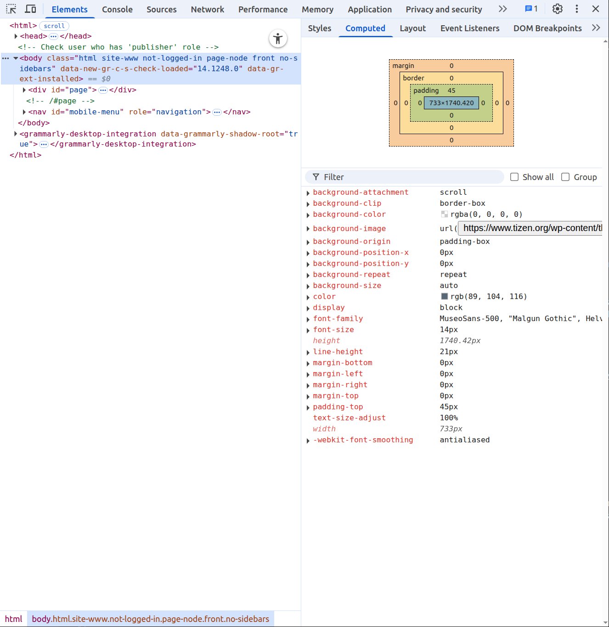Click the accessibility tree toggle icon
Image resolution: width=609 pixels, height=627 pixels.
pyautogui.click(x=278, y=39)
